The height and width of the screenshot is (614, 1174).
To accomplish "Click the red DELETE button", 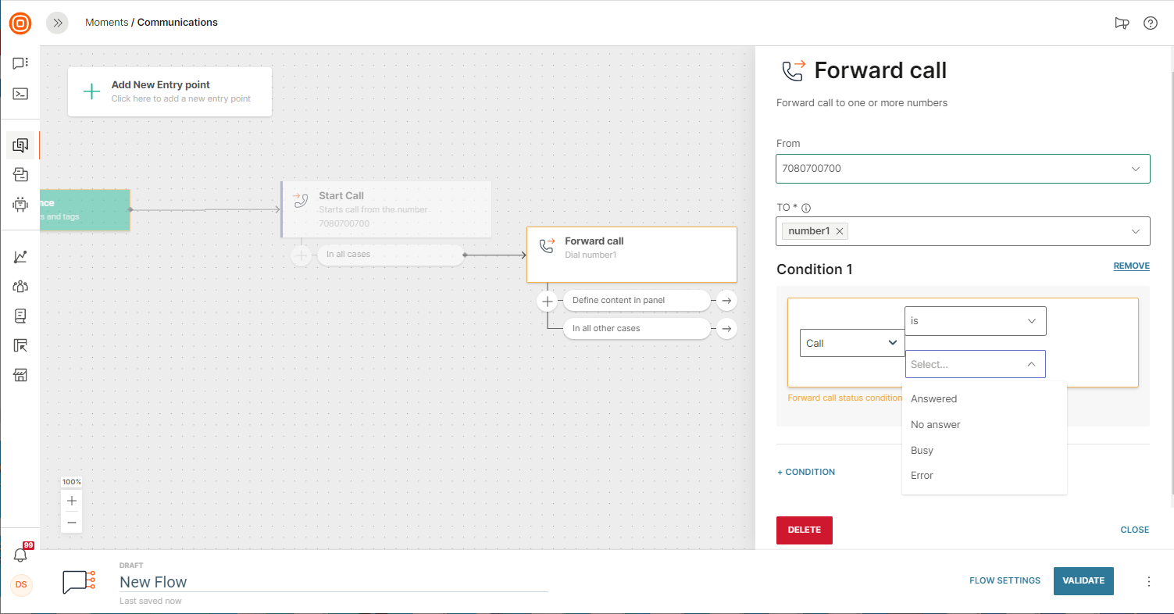I will [x=804, y=530].
